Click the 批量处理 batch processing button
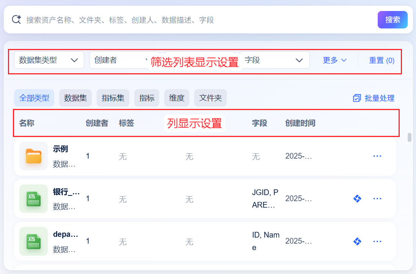The image size is (416, 274). 374,98
